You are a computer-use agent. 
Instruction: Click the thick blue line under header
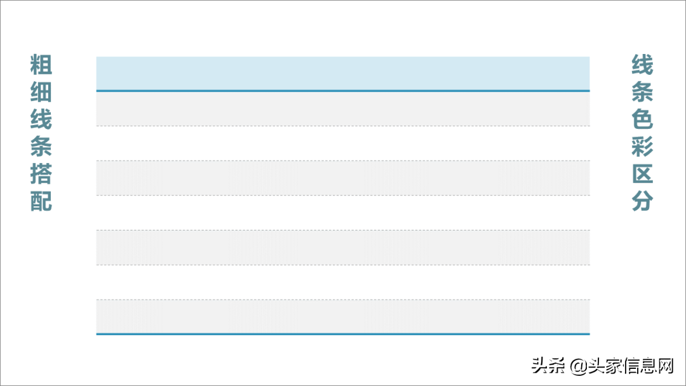[343, 91]
